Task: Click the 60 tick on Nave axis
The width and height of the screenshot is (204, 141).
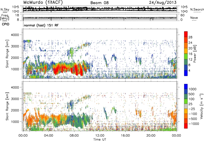Action: coord(182,15)
